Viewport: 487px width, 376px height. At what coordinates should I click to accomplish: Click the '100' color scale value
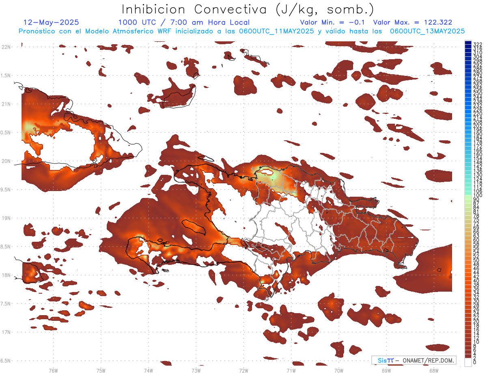tap(477, 196)
